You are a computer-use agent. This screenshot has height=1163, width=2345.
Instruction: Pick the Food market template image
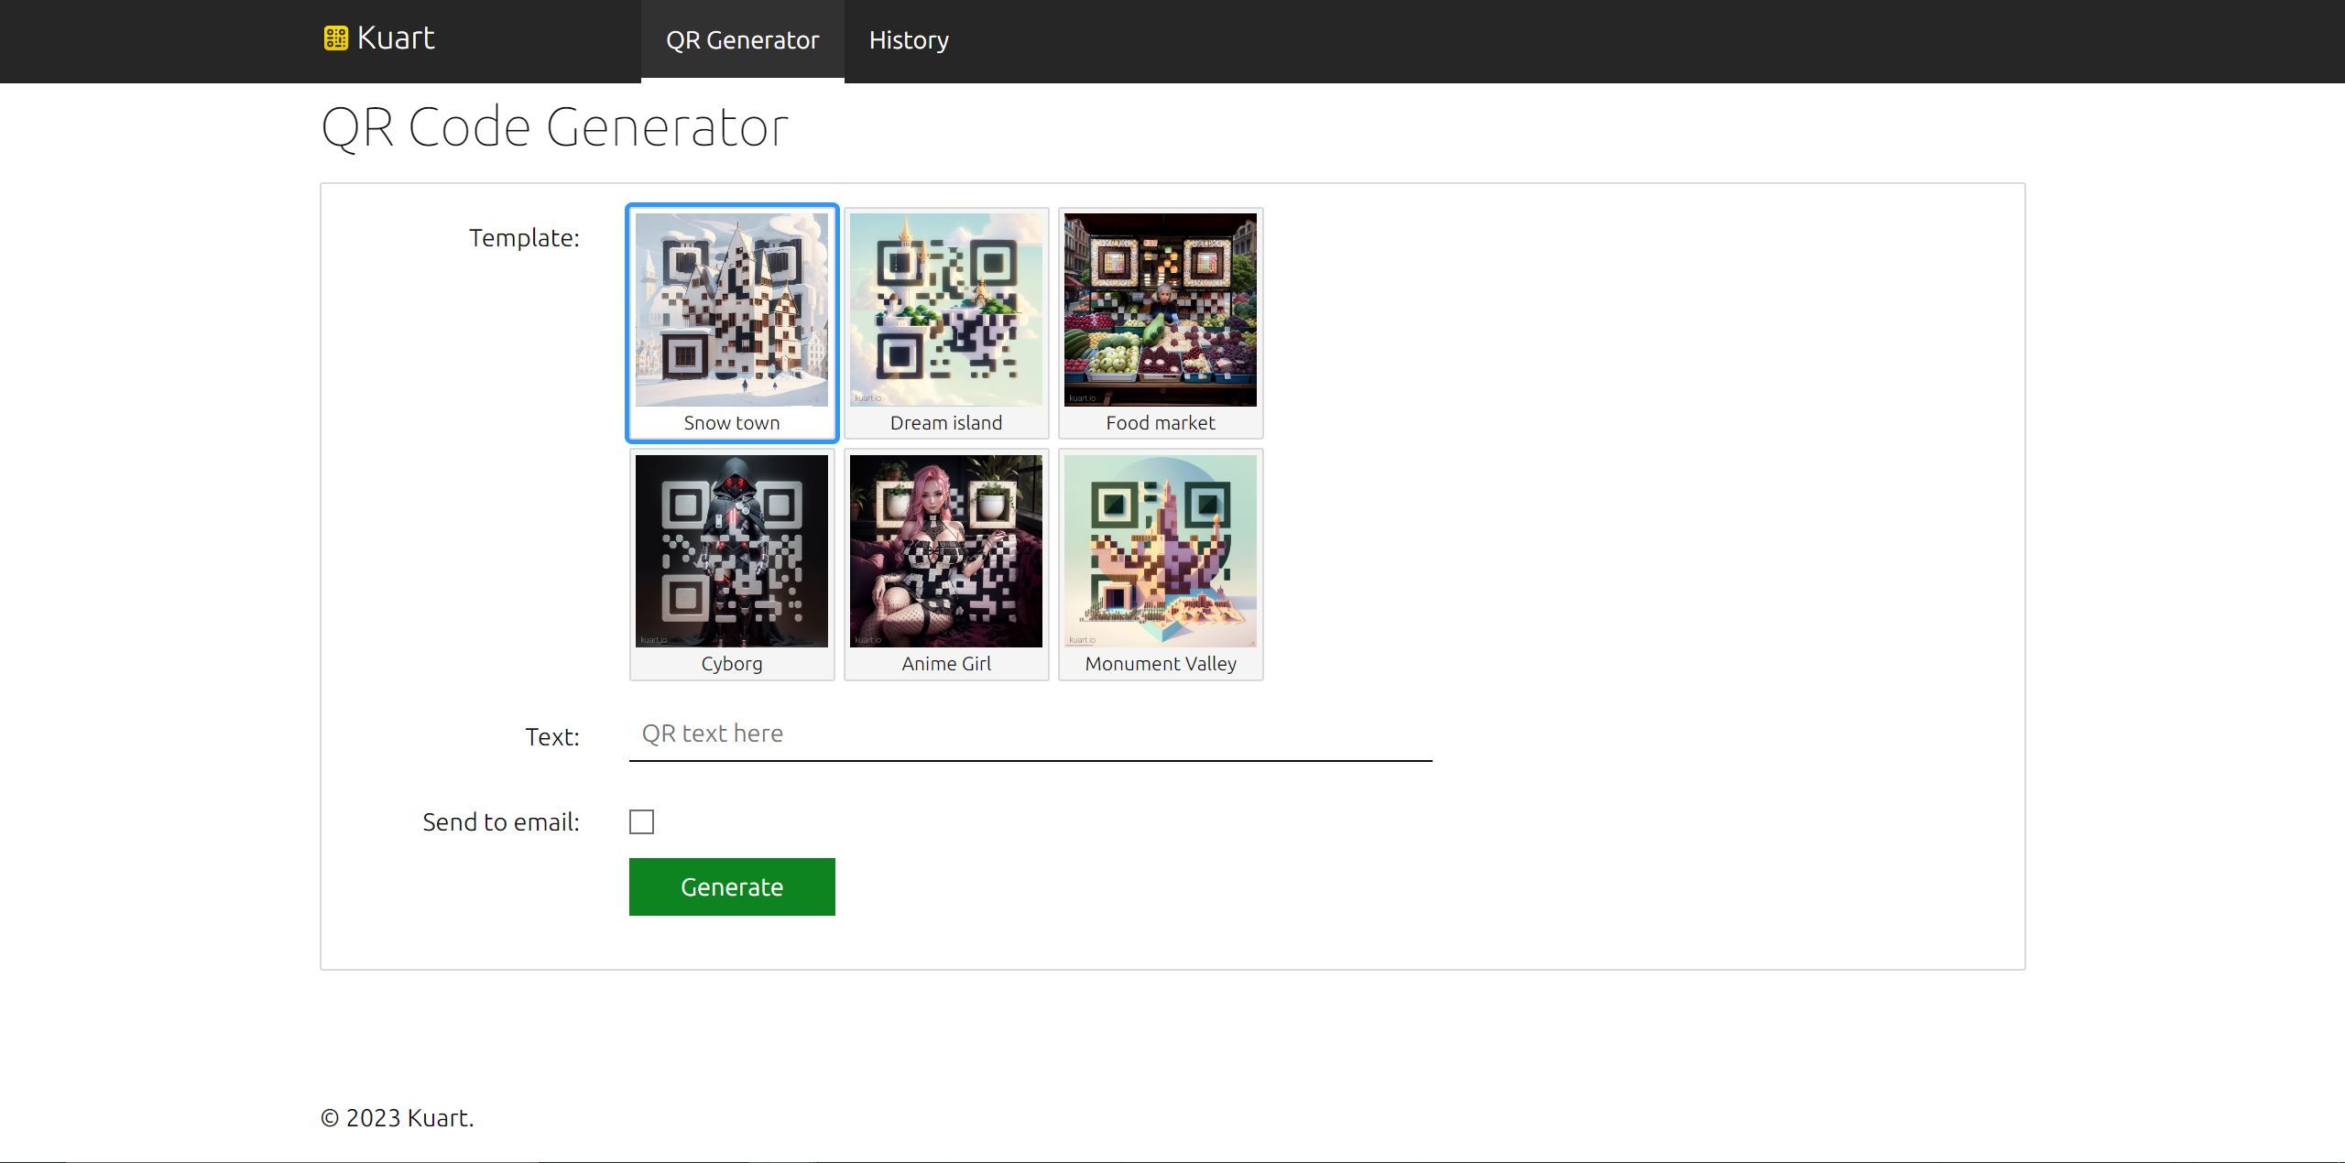point(1160,310)
